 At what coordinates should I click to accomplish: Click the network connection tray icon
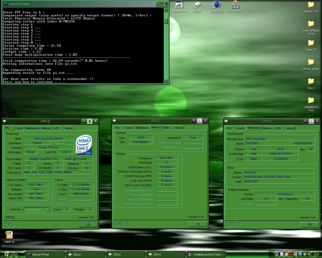(x=277, y=254)
